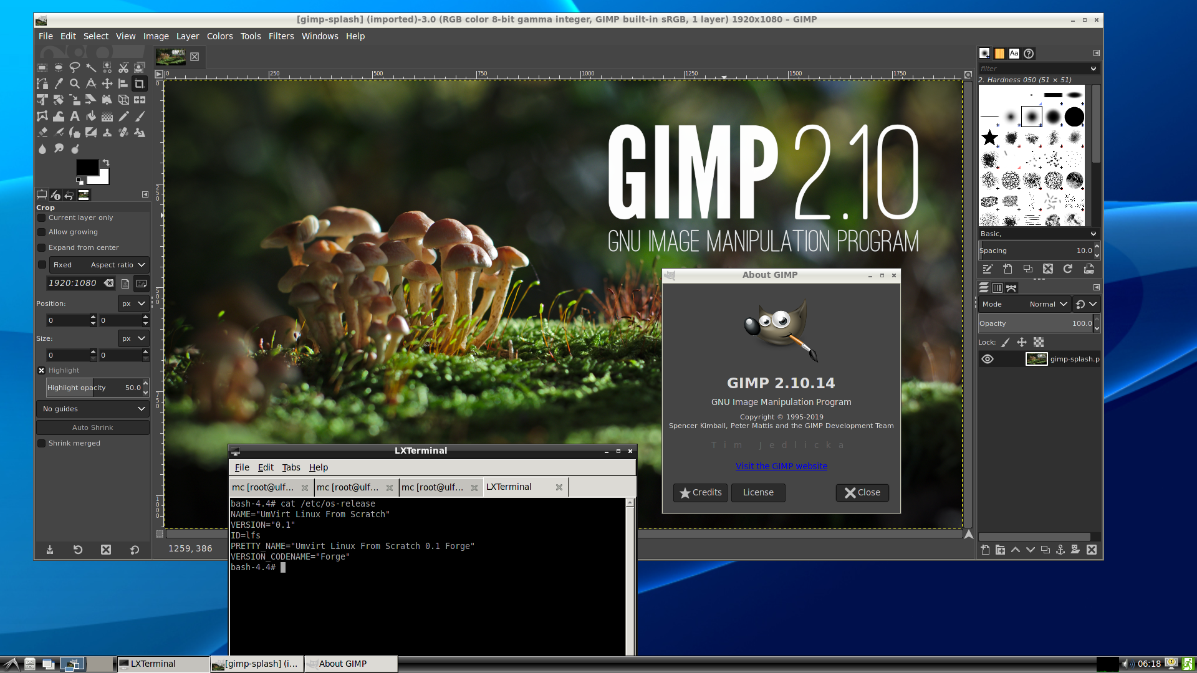Open the Visit the GIMP website link
Viewport: 1197px width, 673px height.
tap(781, 466)
